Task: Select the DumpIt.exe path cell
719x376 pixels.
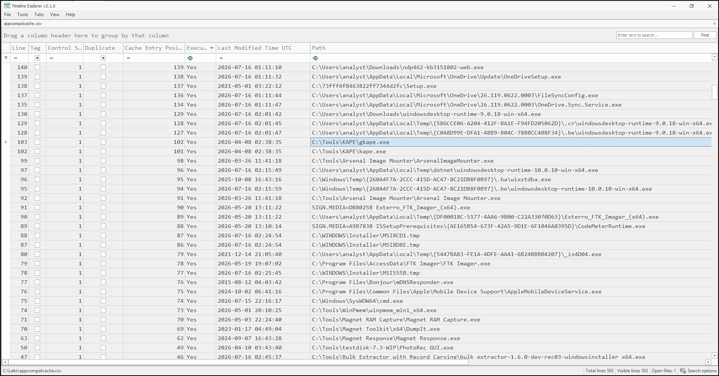Action: click(511, 329)
